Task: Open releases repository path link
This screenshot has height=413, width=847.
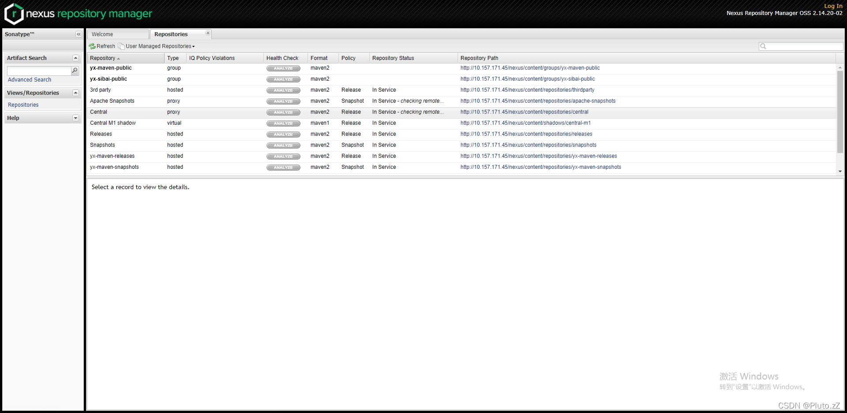Action: tap(526, 134)
